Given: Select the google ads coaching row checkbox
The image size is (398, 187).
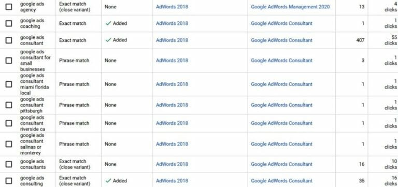Looking at the screenshot, I should point(9,23).
